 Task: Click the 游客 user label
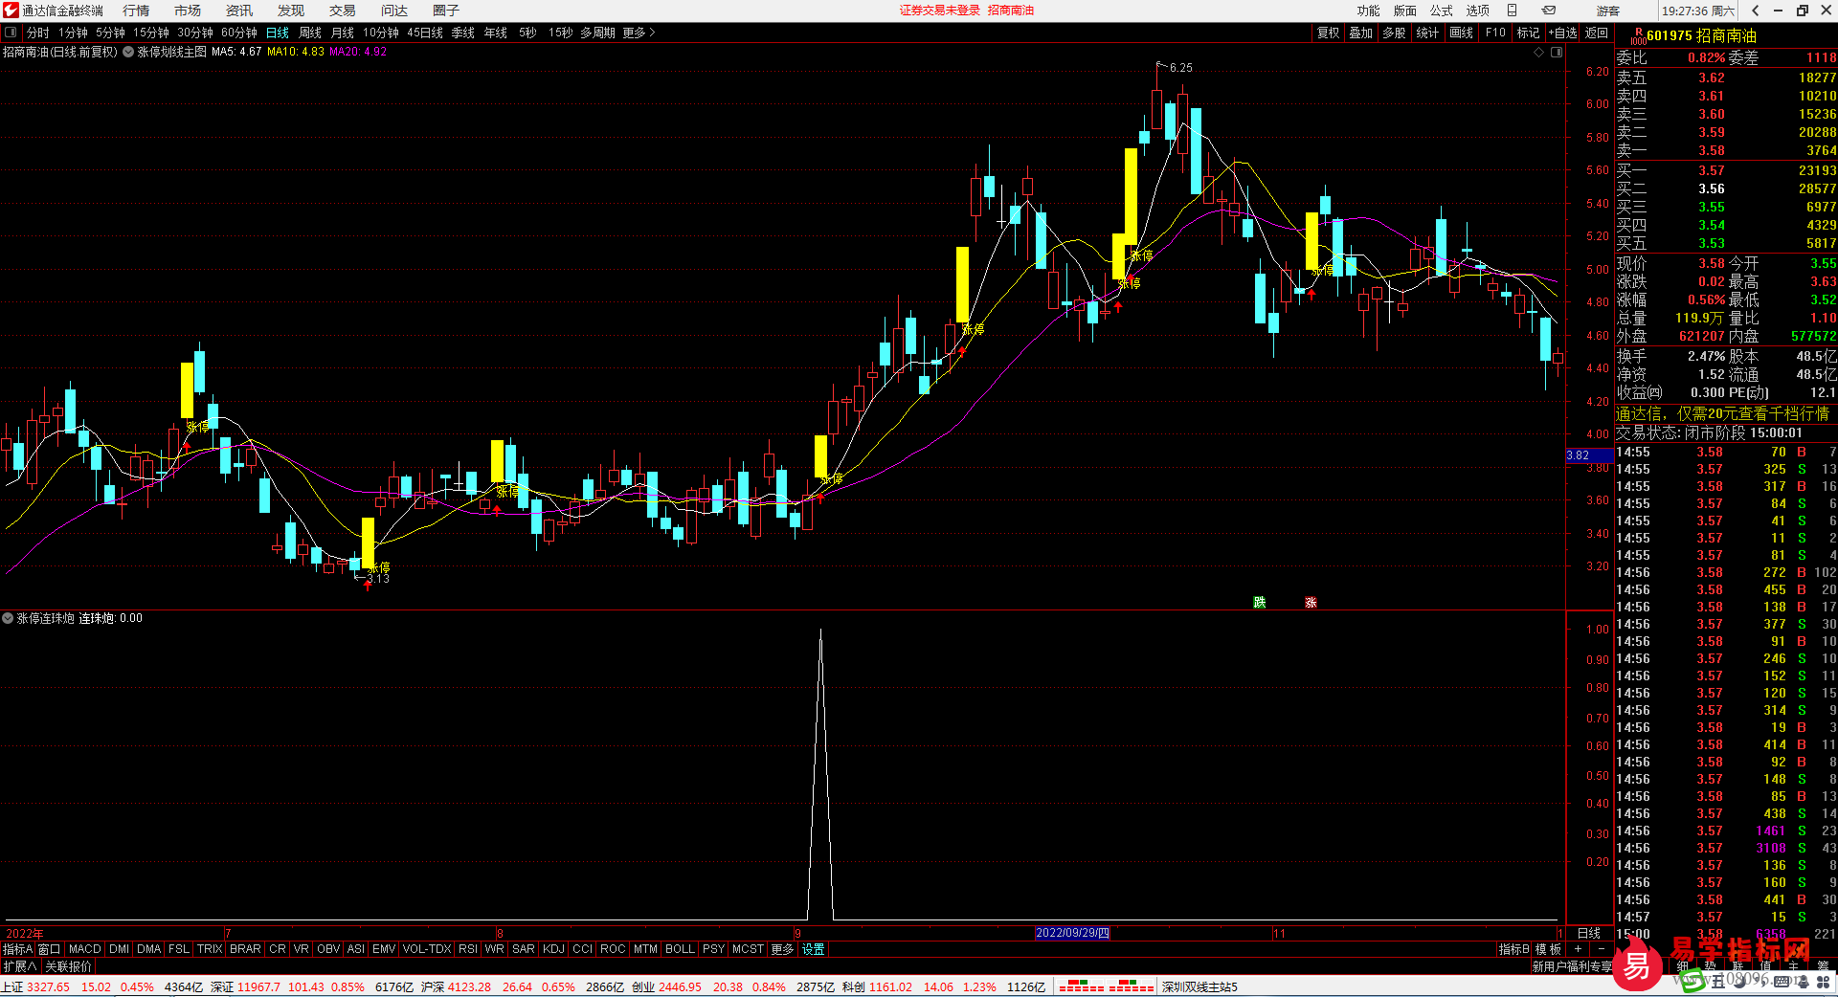coord(1608,11)
